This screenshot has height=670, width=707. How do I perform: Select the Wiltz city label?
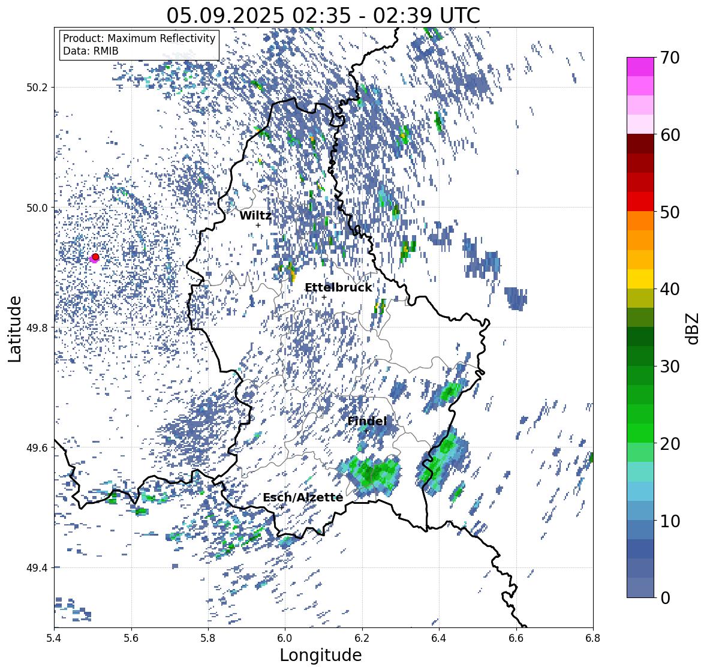(x=255, y=215)
